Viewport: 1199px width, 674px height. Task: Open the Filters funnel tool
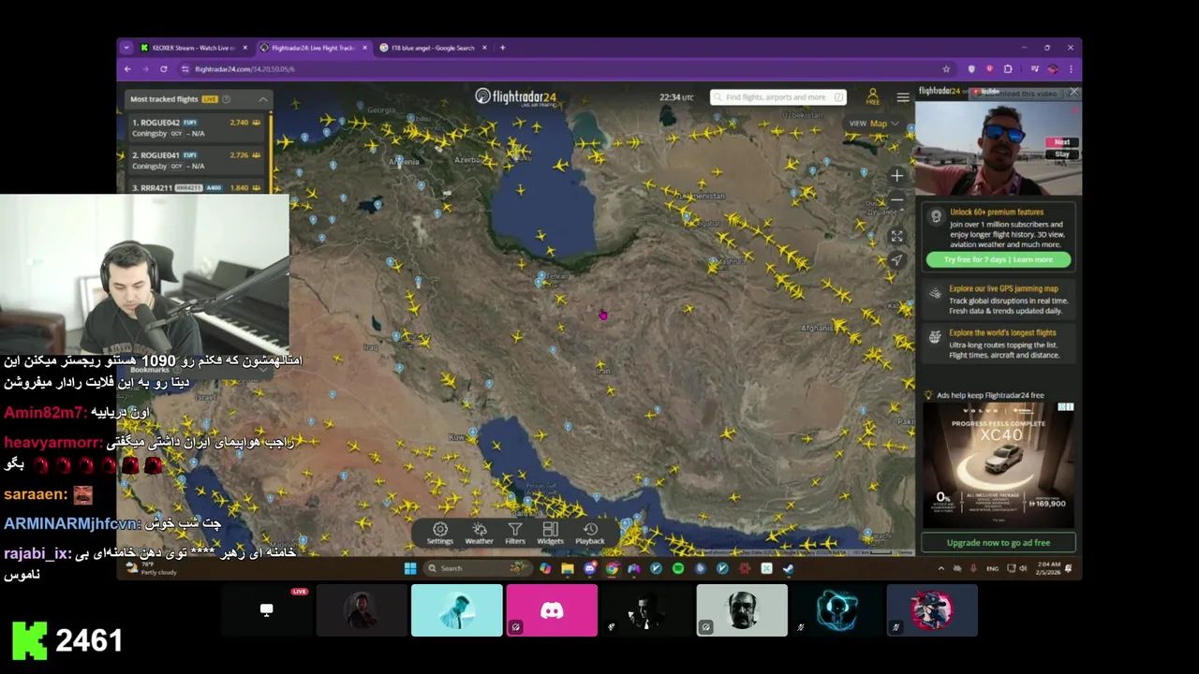point(515,534)
